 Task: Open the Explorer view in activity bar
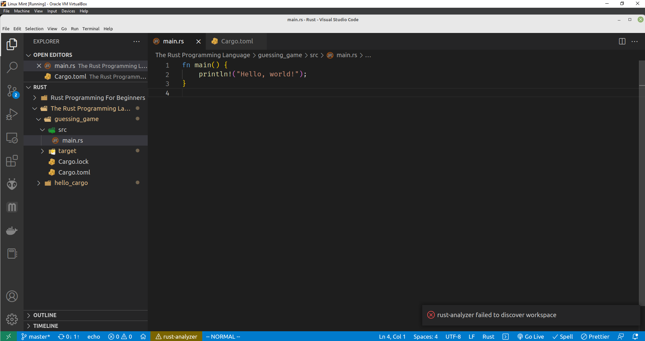[x=12, y=44]
